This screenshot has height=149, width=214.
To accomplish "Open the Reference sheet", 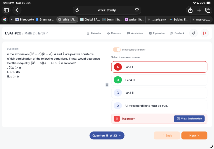I will coord(114,33).
